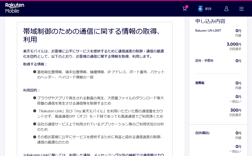Click the intro paragraph starting 楽天モバイルは
252x156 pixels.
(x=93, y=54)
